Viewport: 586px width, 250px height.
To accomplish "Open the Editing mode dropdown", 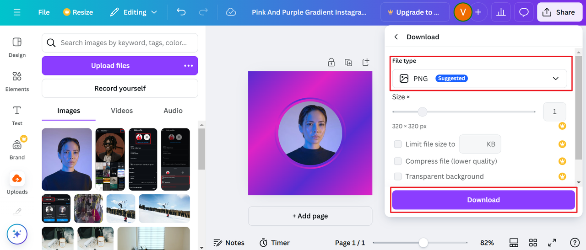I will point(133,12).
